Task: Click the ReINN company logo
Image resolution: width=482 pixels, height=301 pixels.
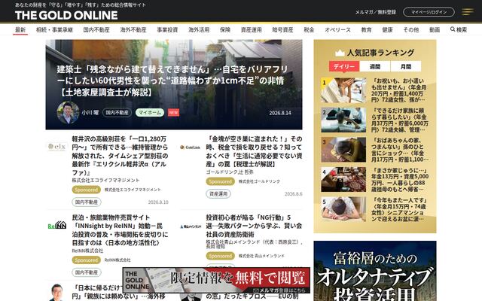Action: pyautogui.click(x=57, y=226)
